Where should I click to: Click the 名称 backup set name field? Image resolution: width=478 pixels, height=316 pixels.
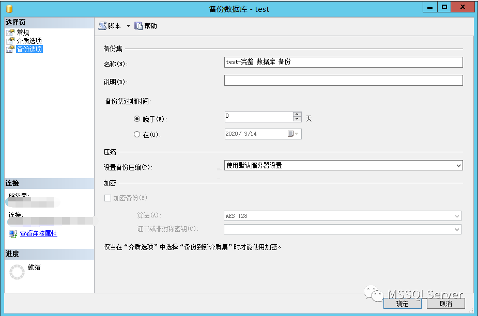344,62
